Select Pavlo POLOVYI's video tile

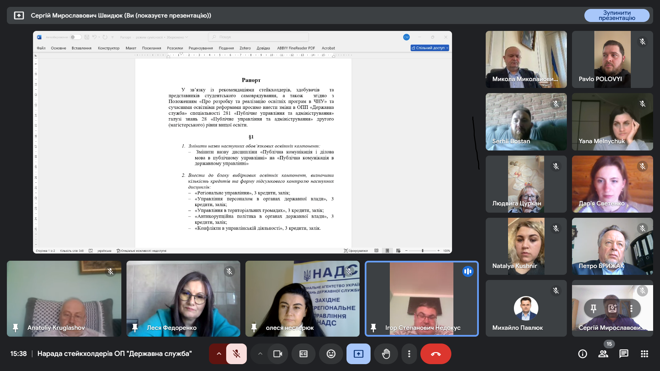(x=612, y=59)
